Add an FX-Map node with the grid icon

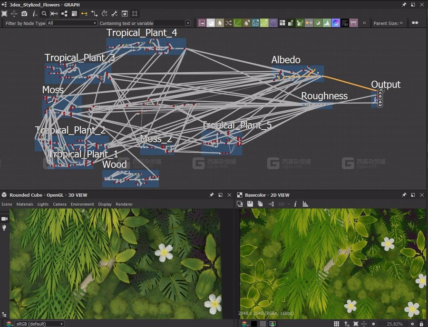pyautogui.click(x=282, y=23)
